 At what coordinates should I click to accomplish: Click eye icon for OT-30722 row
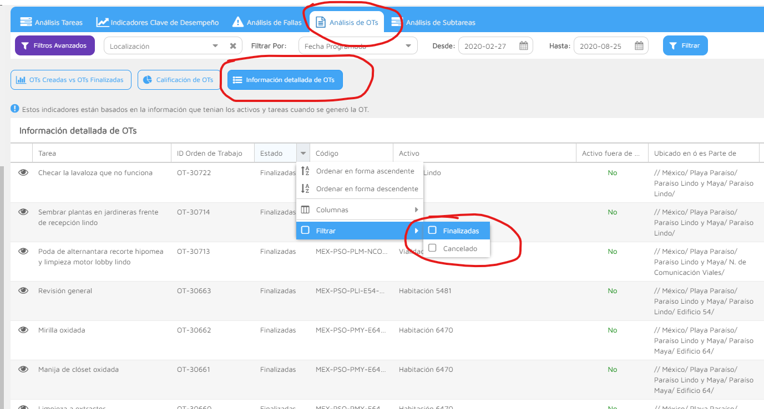point(23,173)
